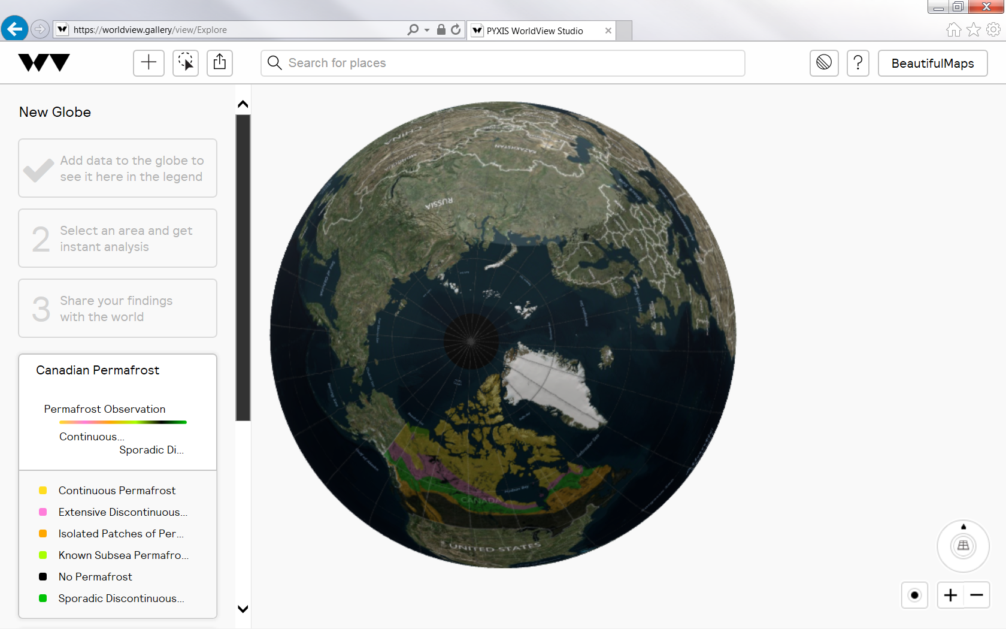Select Known Subsea Permafro... text

click(x=123, y=555)
